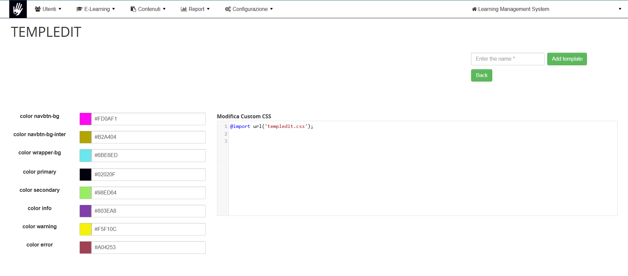Click the #F5F10C hex value field
This screenshot has height=276, width=628.
pos(148,229)
